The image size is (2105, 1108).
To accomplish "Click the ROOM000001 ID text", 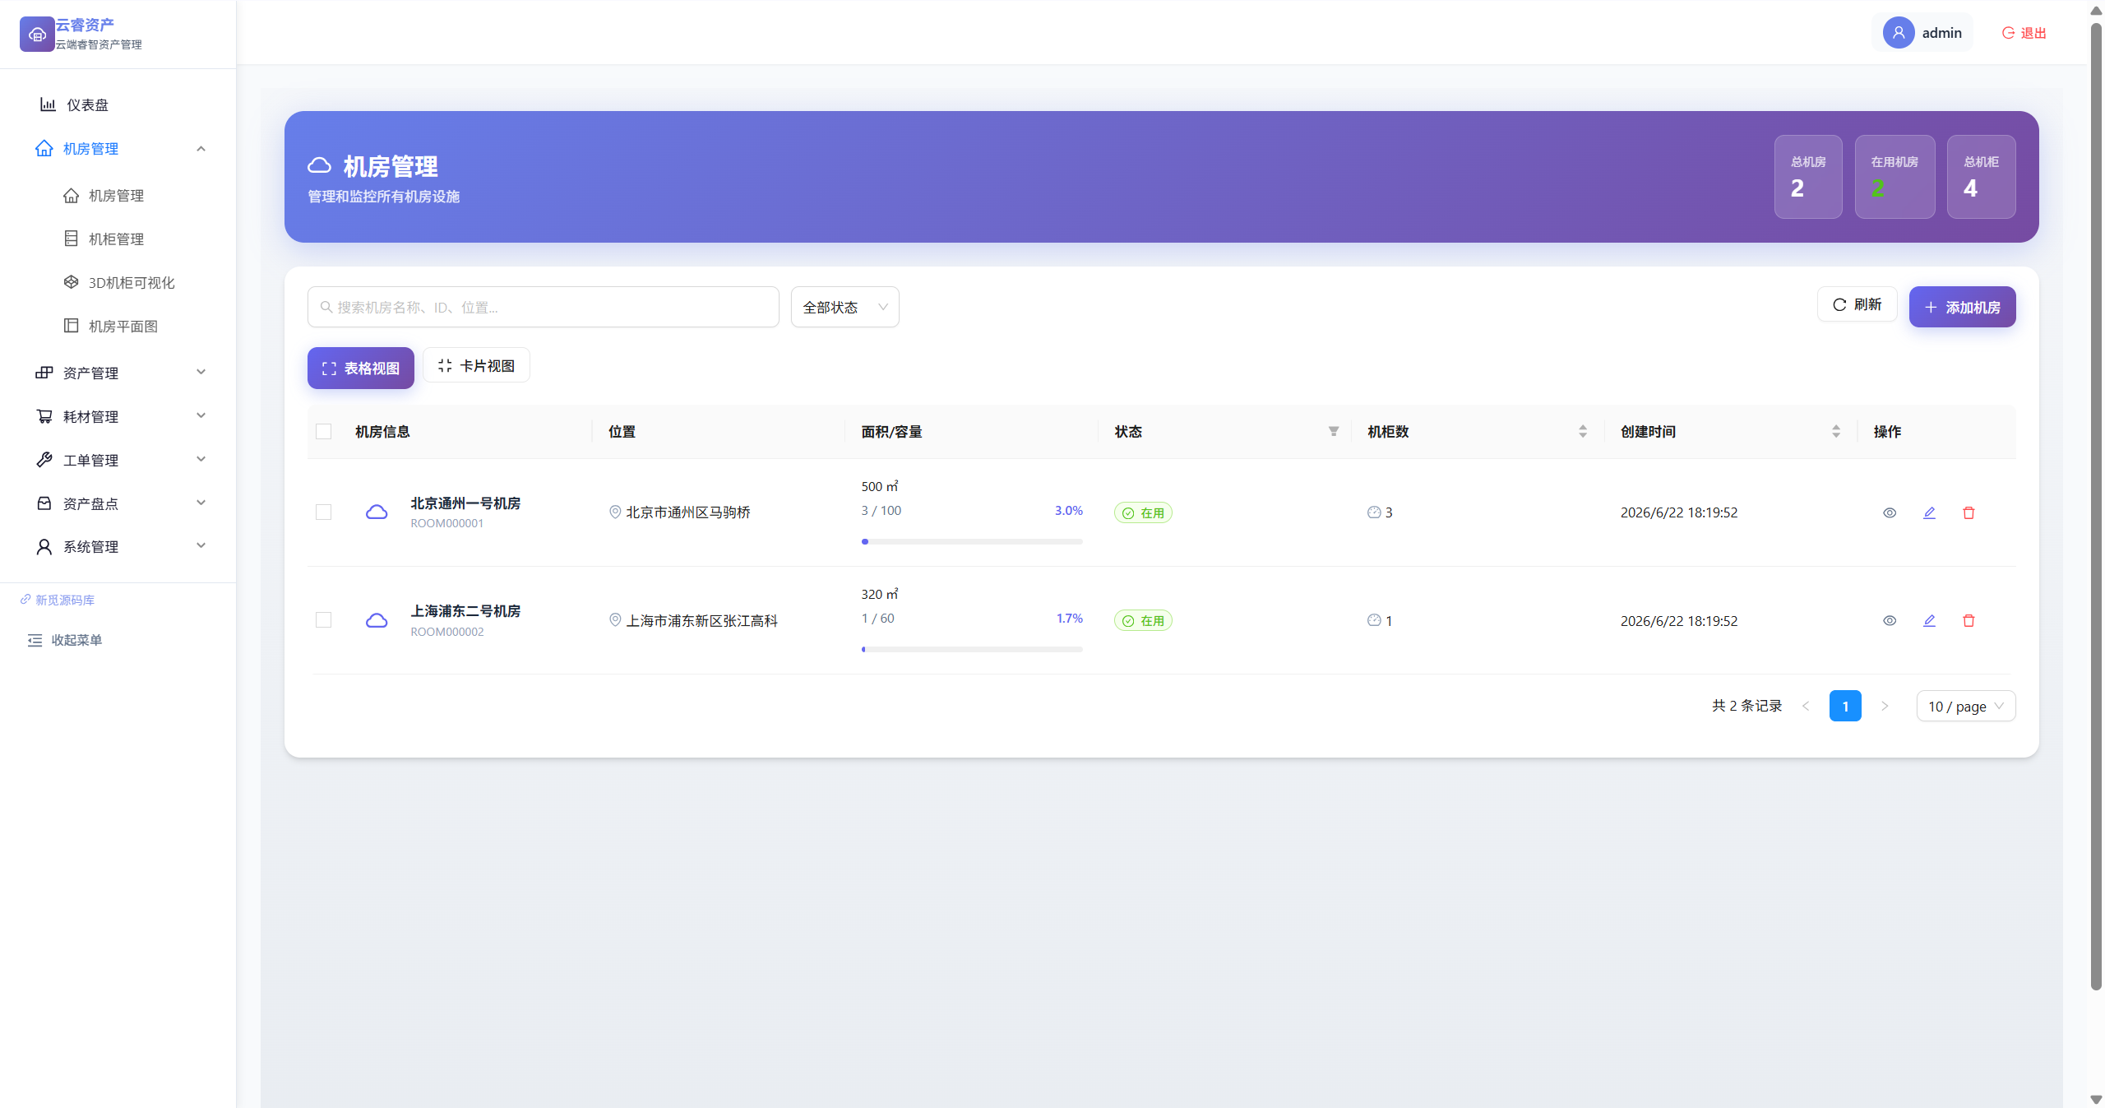I will pos(447,523).
